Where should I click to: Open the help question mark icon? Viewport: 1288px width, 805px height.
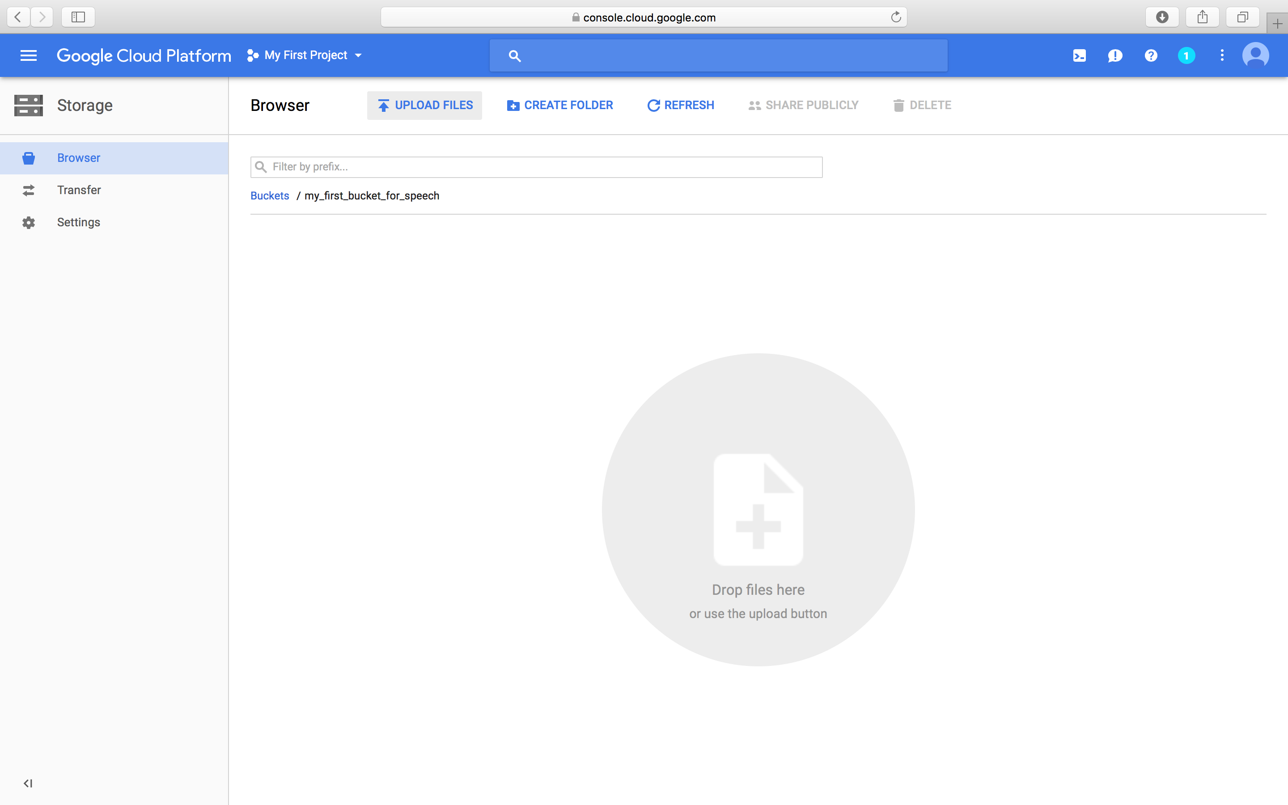[1151, 55]
